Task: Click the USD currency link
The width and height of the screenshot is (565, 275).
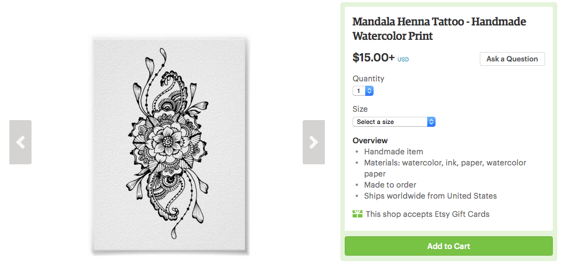Action: (x=403, y=60)
